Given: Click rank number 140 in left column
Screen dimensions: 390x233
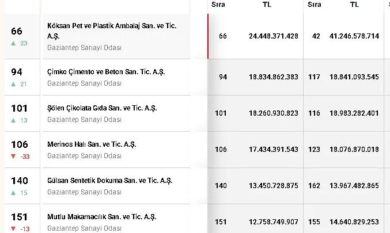Looking at the screenshot, I should tap(20, 181).
